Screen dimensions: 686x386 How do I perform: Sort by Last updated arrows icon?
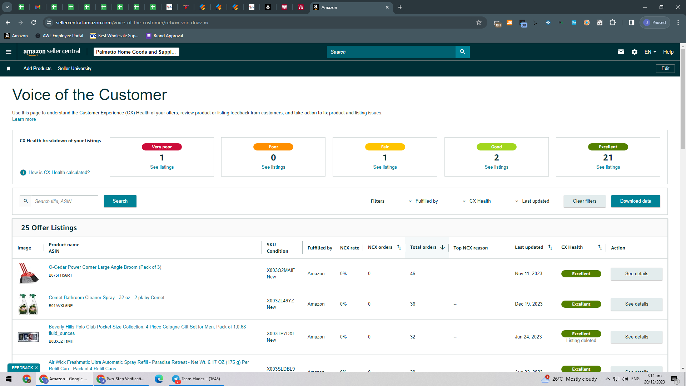click(x=550, y=247)
